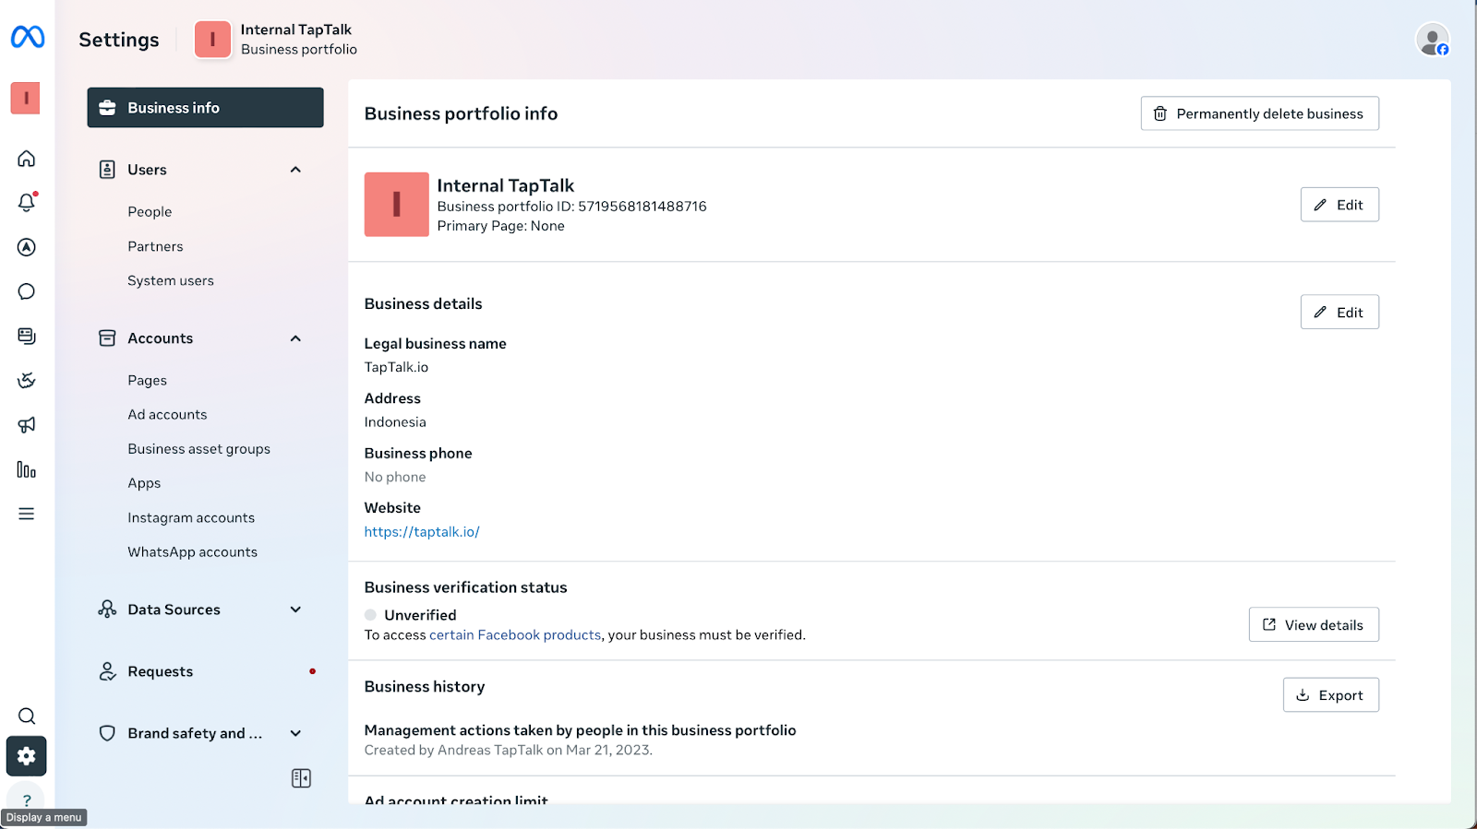Click the Internal TapTalk header logo tile
This screenshot has height=829, width=1477.
tap(212, 40)
